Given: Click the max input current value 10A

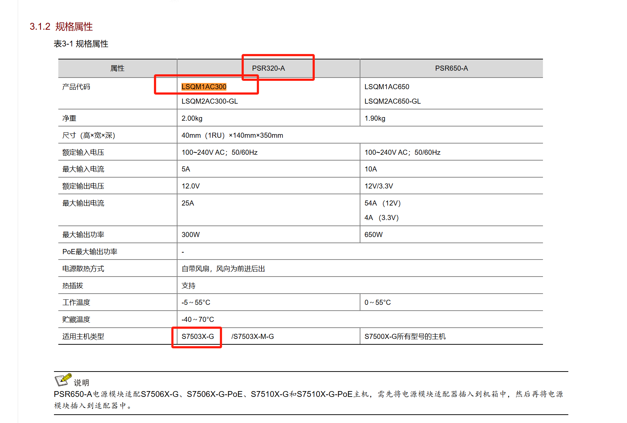Looking at the screenshot, I should 371,169.
